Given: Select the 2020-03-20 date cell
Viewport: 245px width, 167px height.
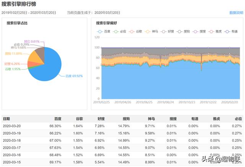Looking at the screenshot, I should (12, 126).
